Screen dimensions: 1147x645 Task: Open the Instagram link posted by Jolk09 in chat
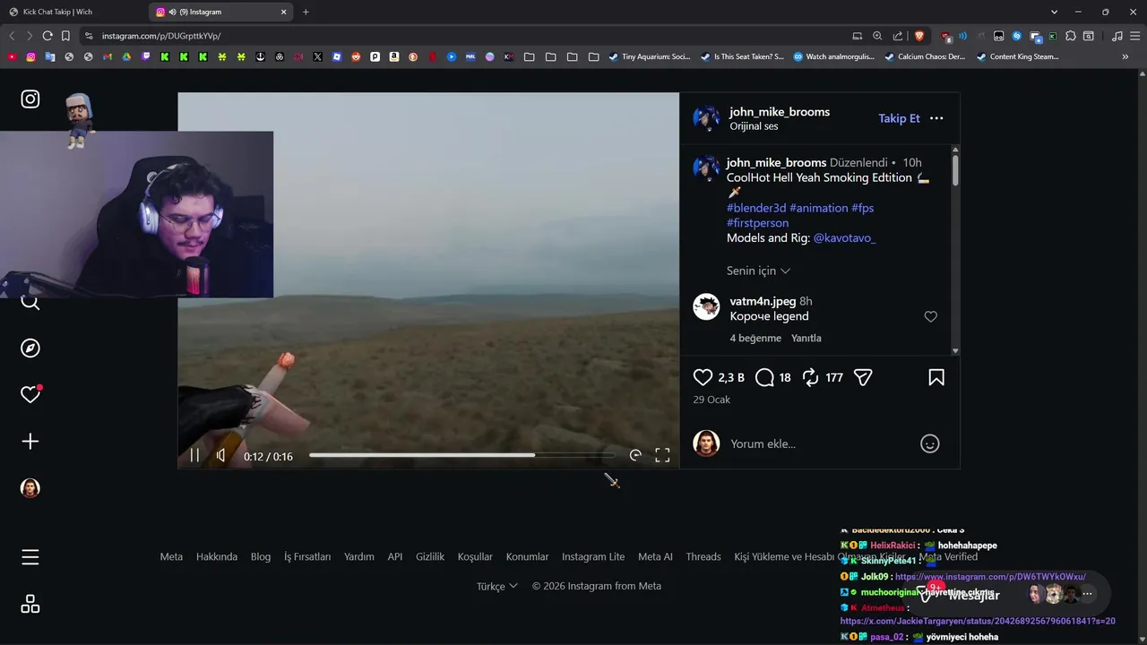point(990,577)
